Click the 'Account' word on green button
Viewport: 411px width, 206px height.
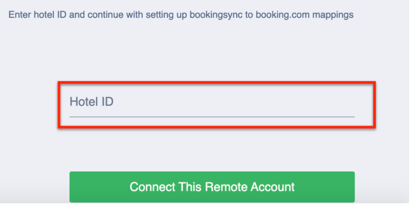[x=274, y=187]
